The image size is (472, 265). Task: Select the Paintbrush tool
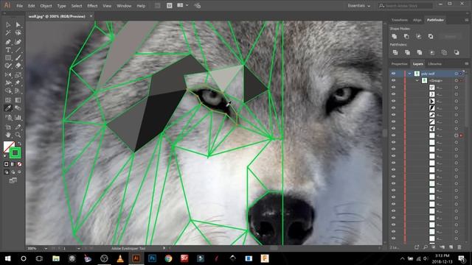pos(18,57)
